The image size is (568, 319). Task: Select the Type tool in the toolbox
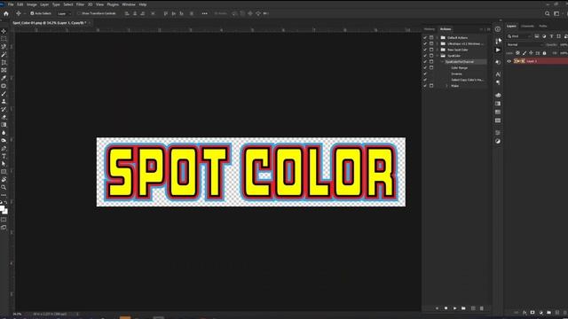[x=4, y=156]
